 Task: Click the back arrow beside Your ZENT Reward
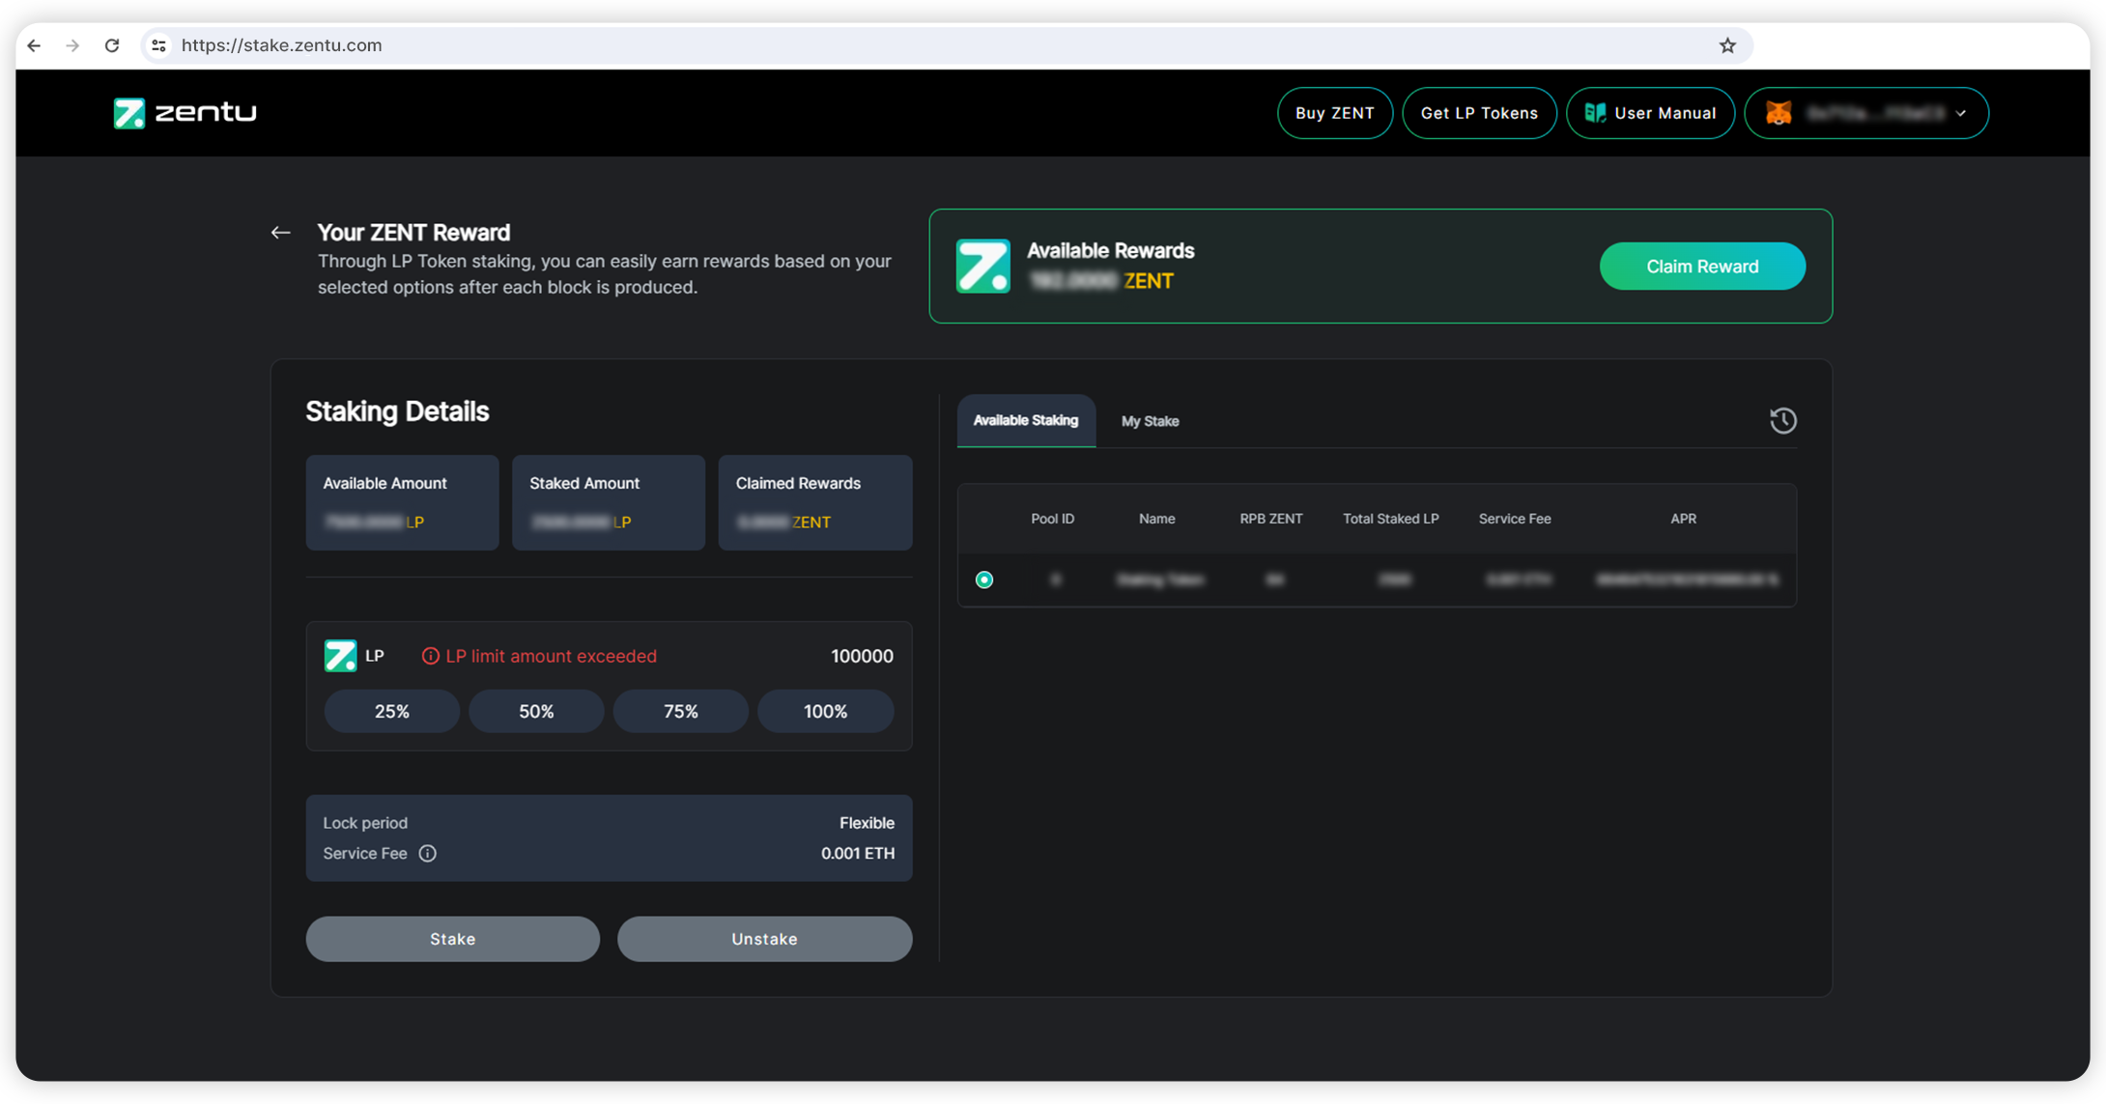pyautogui.click(x=280, y=233)
